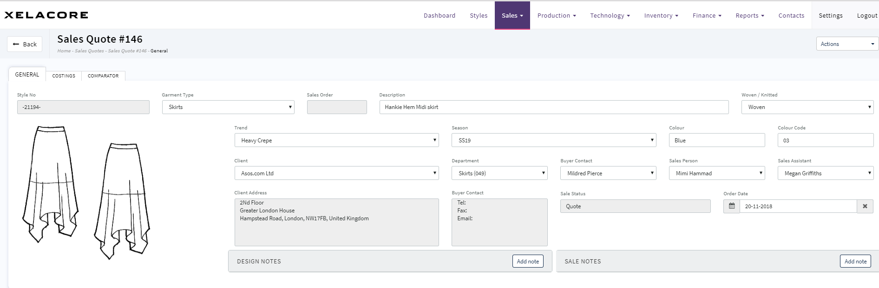879x288 pixels.
Task: Open the Production menu
Action: coord(556,15)
